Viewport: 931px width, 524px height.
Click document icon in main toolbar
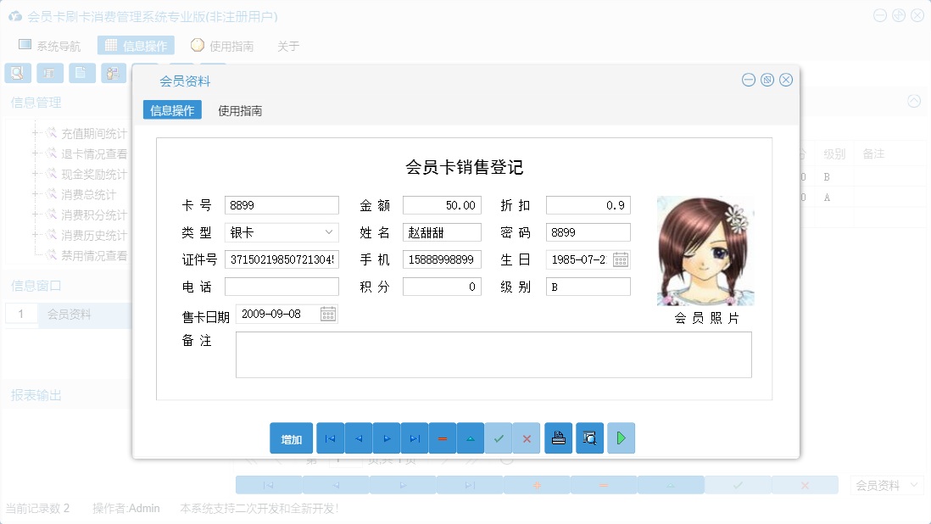(x=82, y=74)
